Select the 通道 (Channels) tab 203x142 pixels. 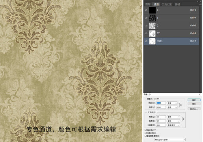coord(156,4)
